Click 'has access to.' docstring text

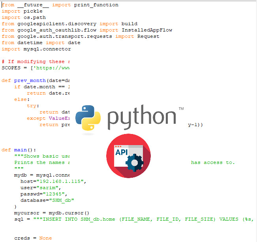[x=213, y=163]
